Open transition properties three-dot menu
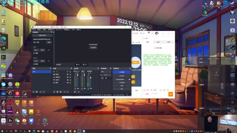The image size is (237, 133). pos(110,78)
